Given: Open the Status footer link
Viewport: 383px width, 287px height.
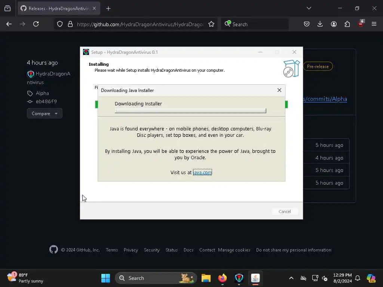Looking at the screenshot, I should pyautogui.click(x=172, y=250).
